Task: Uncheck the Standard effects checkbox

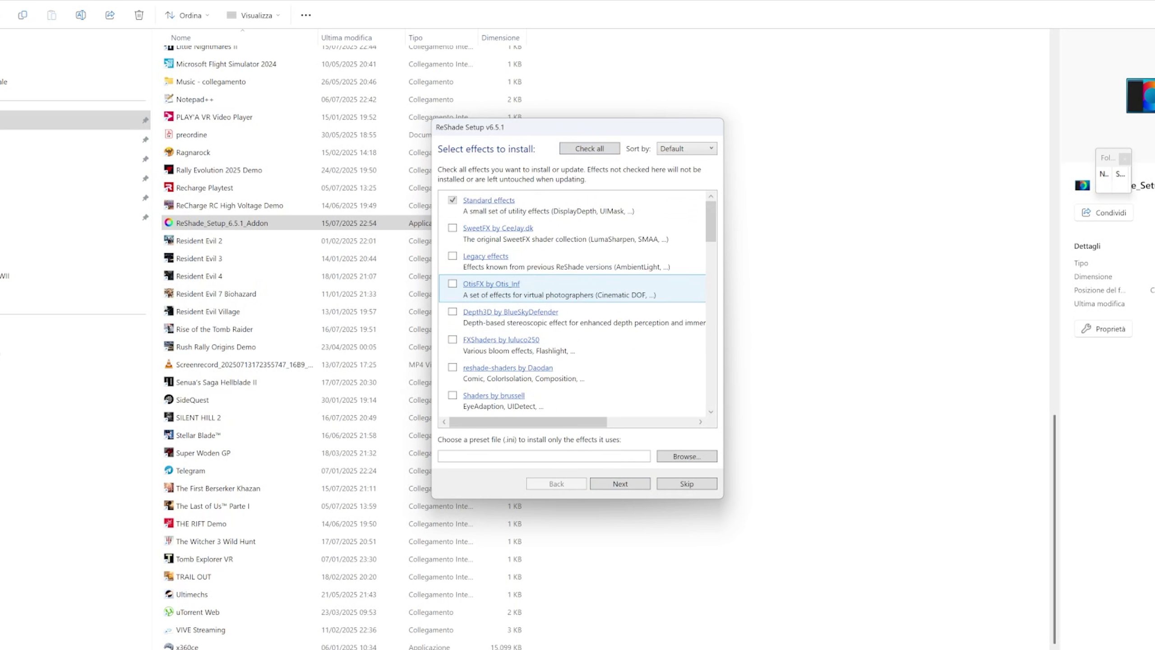Action: click(x=452, y=200)
